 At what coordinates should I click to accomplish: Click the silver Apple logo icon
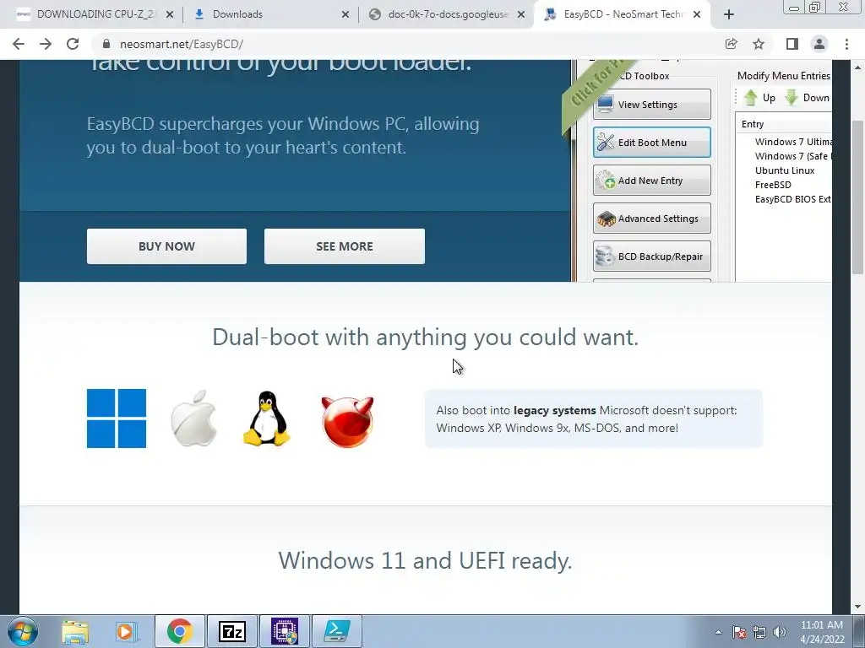(193, 418)
